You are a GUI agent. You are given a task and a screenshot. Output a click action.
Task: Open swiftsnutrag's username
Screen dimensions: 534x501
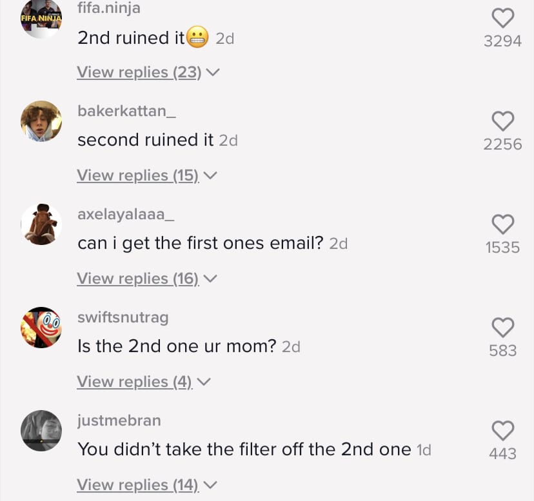(x=123, y=317)
